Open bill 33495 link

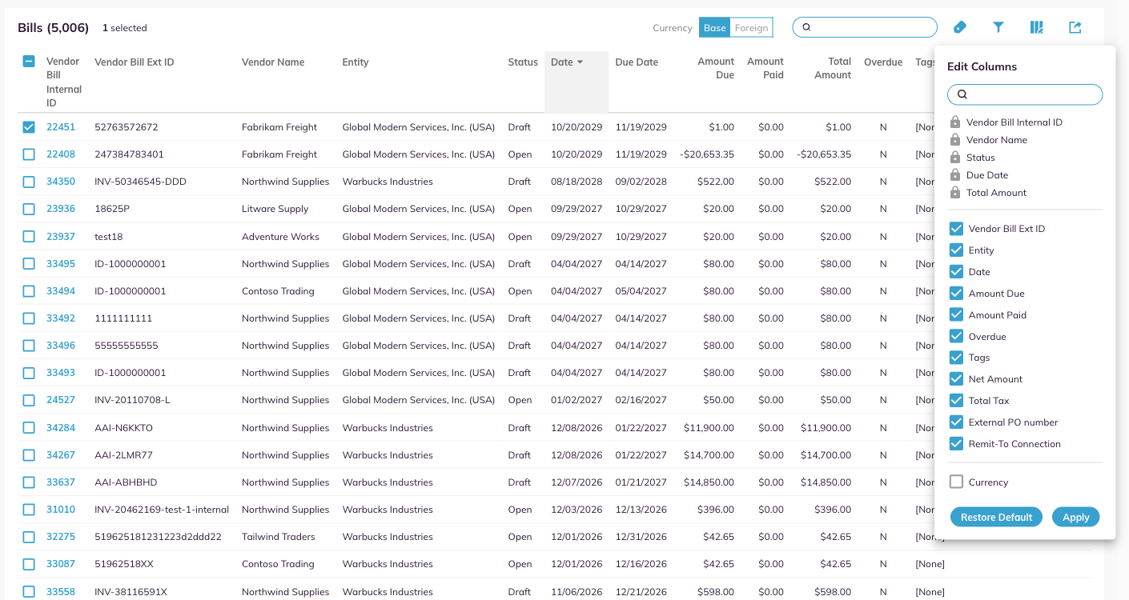click(61, 264)
